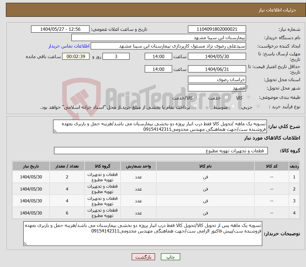
Task: Click the 14:00 response deadline hour field
Action: pos(158,56)
